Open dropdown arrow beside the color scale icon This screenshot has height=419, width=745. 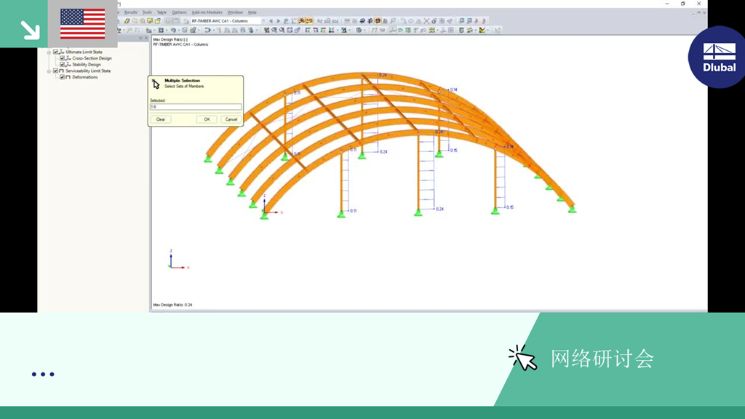tap(488, 30)
